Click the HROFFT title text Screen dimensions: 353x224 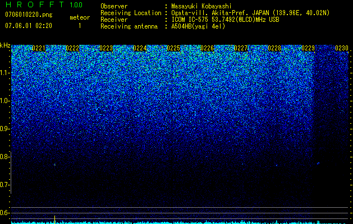click(x=35, y=4)
